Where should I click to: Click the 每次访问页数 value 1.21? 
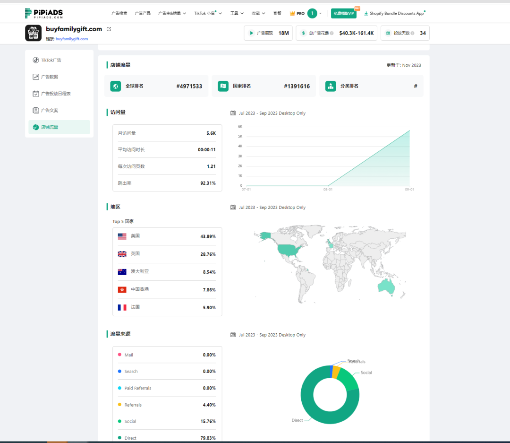click(212, 166)
